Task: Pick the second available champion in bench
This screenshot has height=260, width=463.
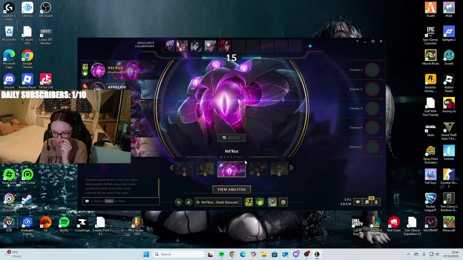Action: [182, 46]
